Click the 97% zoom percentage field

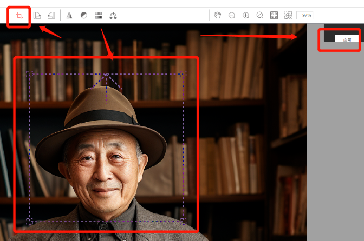click(305, 15)
